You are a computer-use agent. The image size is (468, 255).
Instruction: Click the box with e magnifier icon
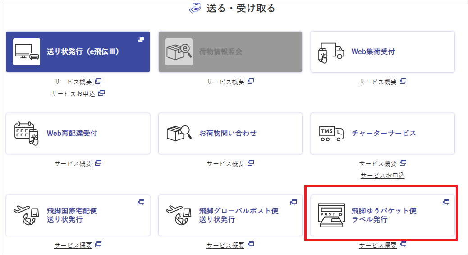pyautogui.click(x=179, y=52)
